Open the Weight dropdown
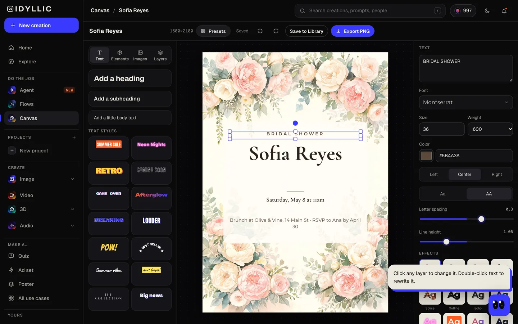The image size is (518, 324). point(490,129)
